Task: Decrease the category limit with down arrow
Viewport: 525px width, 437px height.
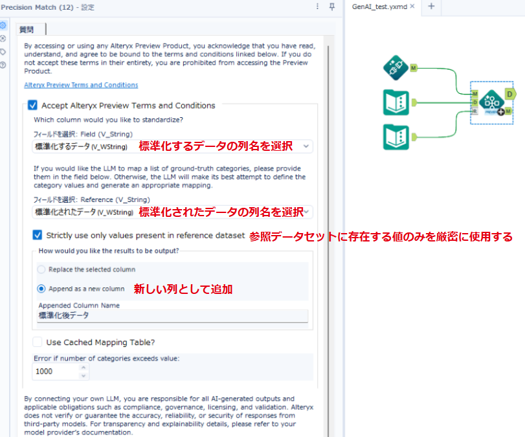Action: pyautogui.click(x=84, y=375)
